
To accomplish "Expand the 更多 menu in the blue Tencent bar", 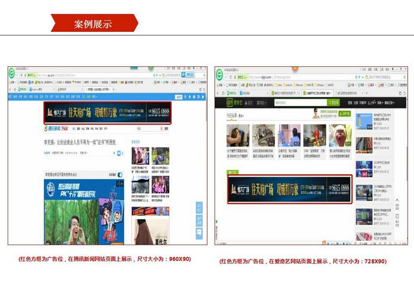I will tap(95, 97).
